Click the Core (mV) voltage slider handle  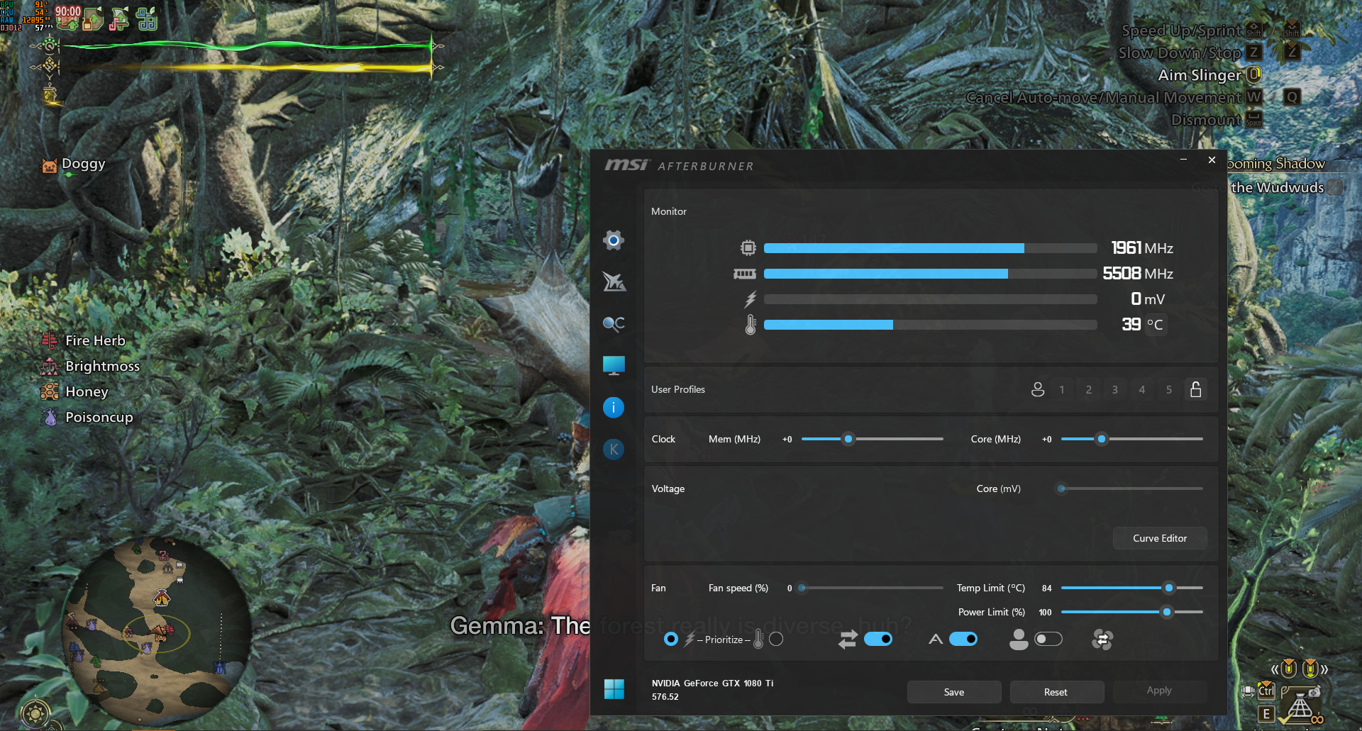1061,489
